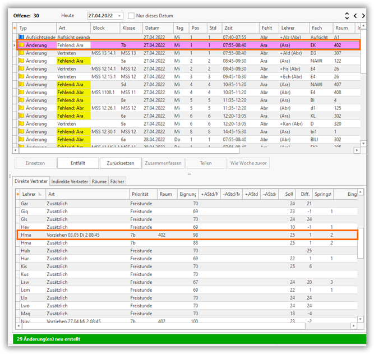The height and width of the screenshot is (354, 374).
Task: Open the date dropdown showing 27.04.2022
Action: pyautogui.click(x=120, y=16)
